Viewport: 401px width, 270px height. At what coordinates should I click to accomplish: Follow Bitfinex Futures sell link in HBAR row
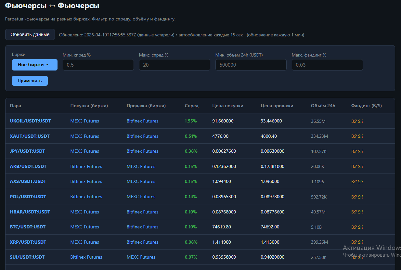pos(143,212)
